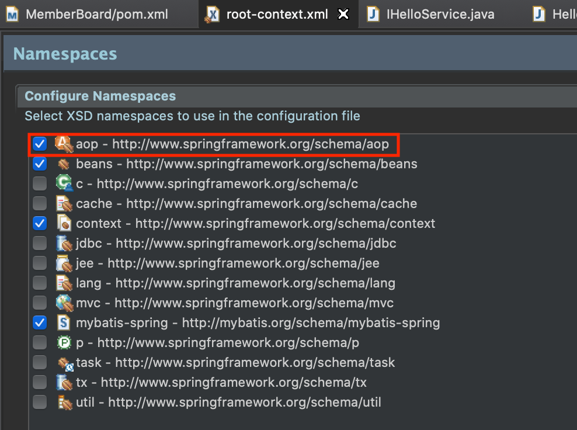This screenshot has width=577, height=430.
Task: Open the IHelloService.java tab
Action: (x=440, y=15)
